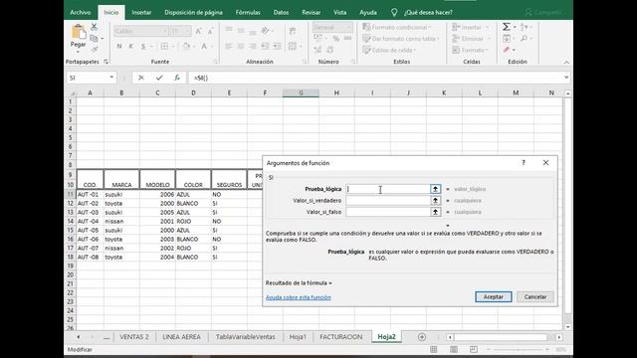Screen dimensions: 637x358
Task: Click the AutoSum sigma icon
Action: point(507,27)
